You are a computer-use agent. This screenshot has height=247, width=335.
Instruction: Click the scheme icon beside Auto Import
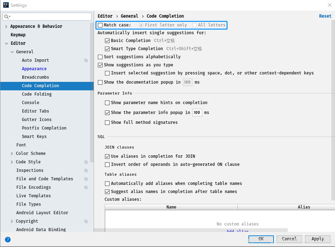point(86,60)
